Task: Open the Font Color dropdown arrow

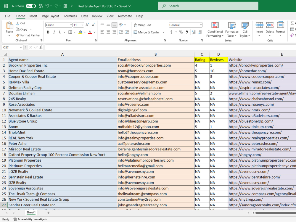Action: point(94,32)
